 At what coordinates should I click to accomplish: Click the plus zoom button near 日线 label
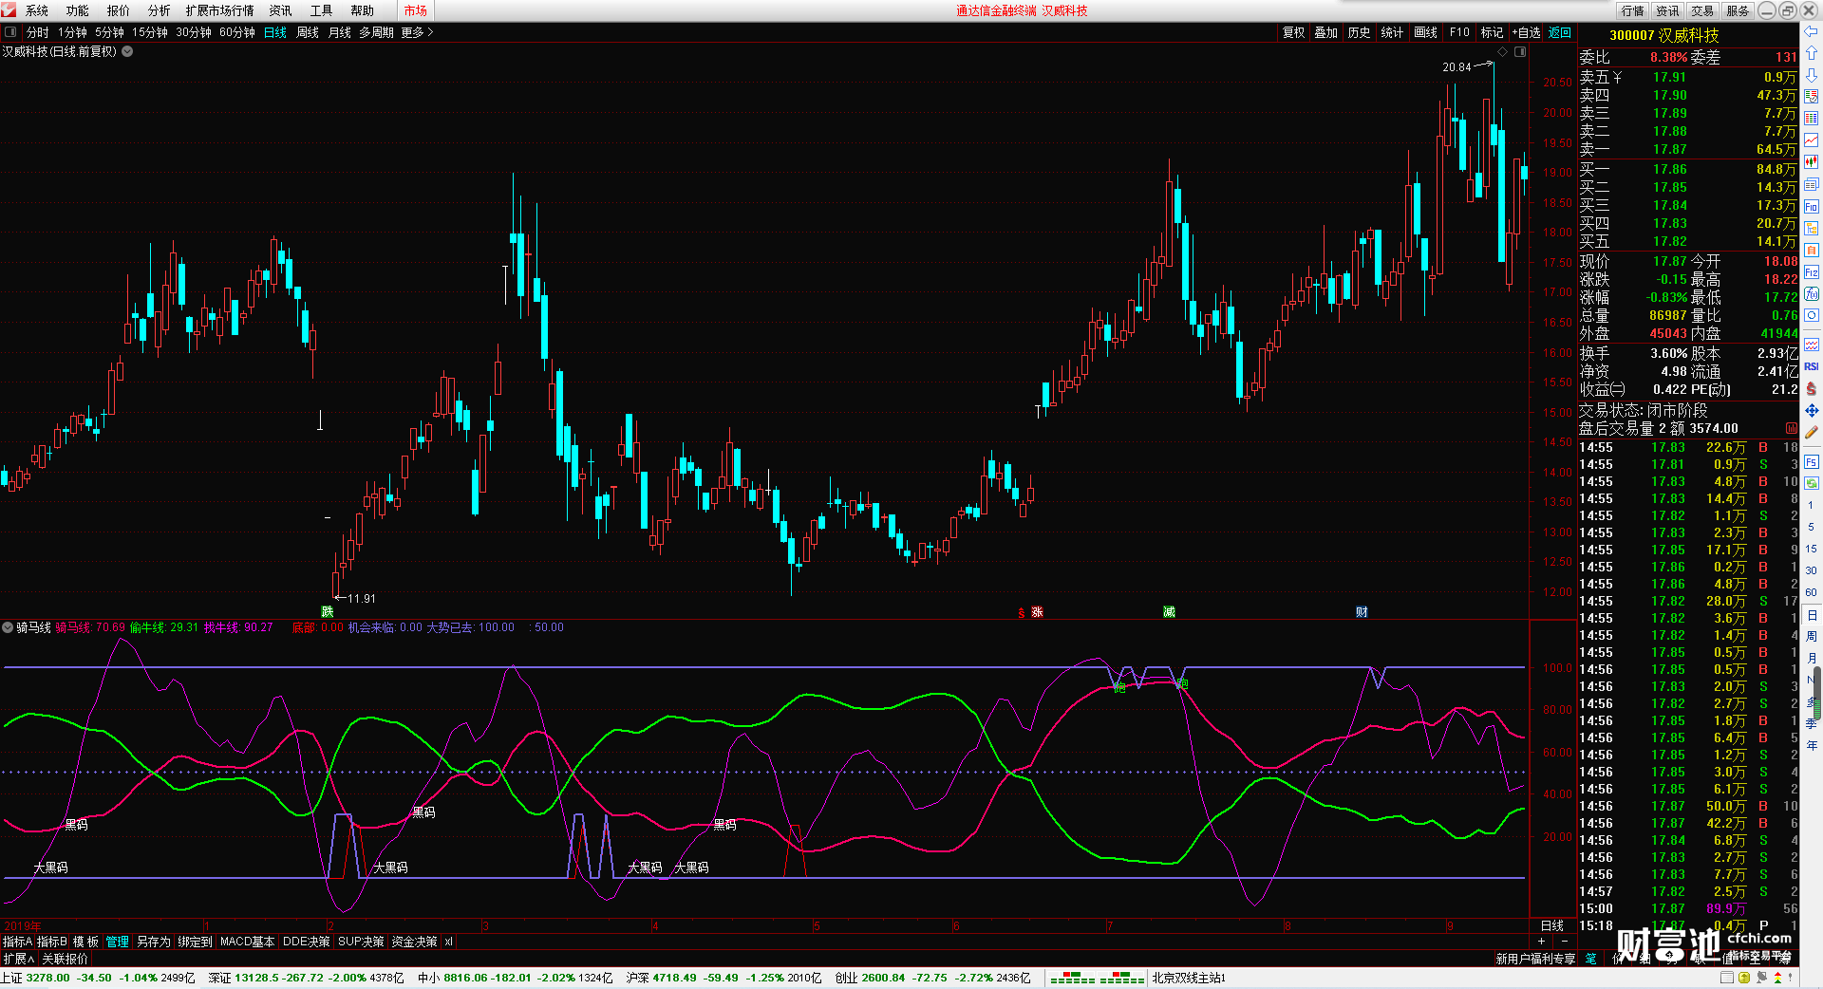[1541, 941]
